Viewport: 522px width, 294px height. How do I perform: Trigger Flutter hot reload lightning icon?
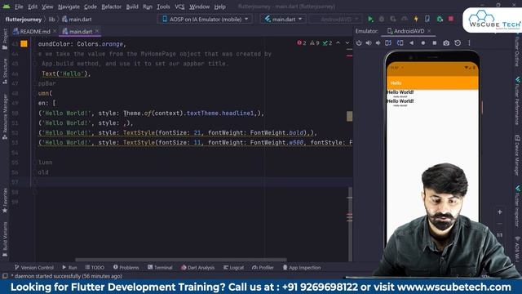(x=416, y=19)
